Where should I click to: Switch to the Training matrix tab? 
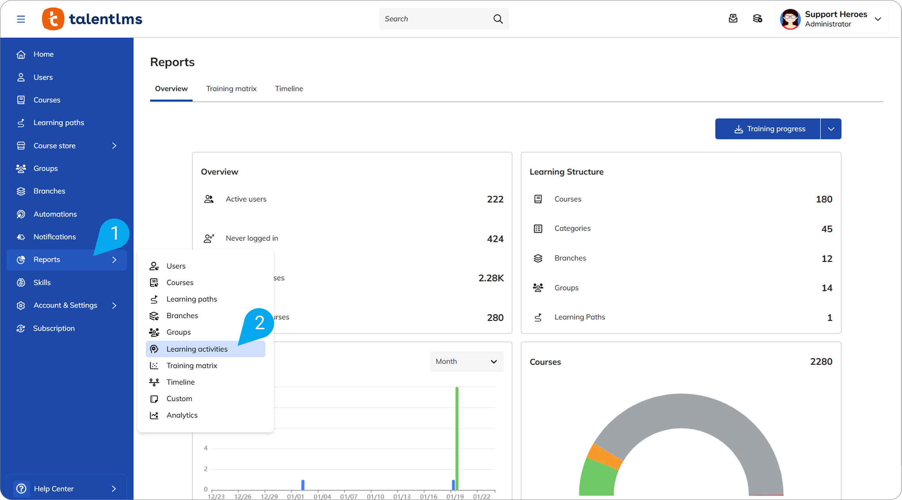click(x=231, y=88)
